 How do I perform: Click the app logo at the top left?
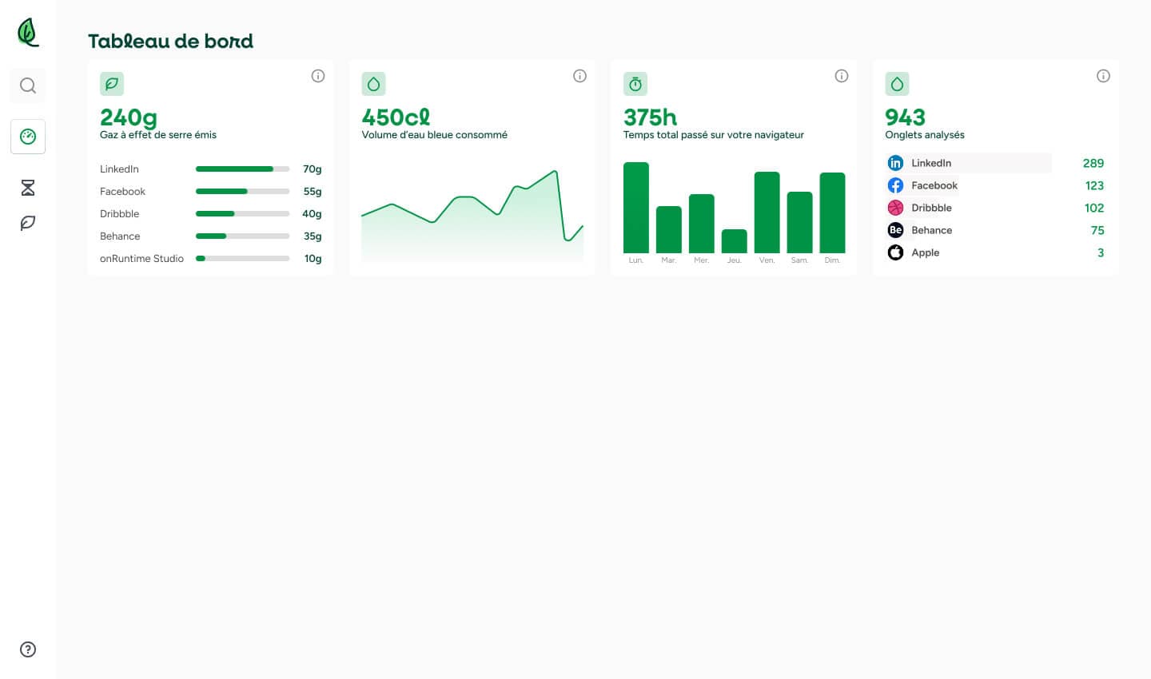coord(28,31)
